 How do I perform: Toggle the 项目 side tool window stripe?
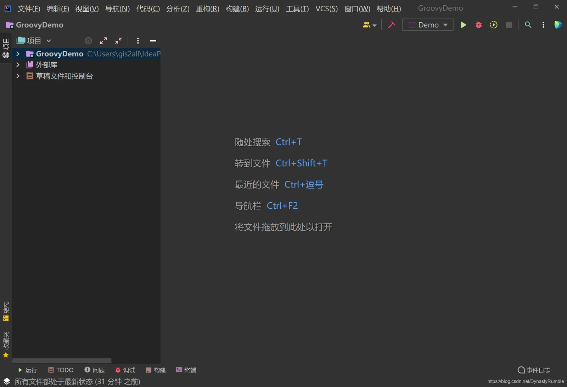pos(6,44)
